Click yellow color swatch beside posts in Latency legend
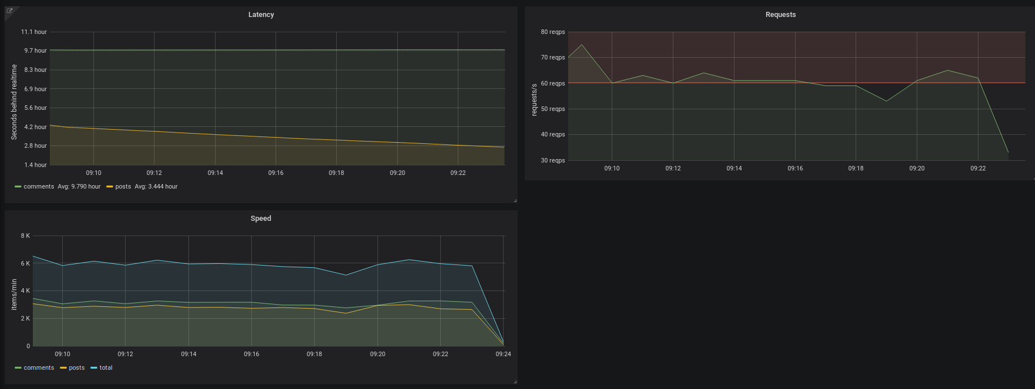 110,186
